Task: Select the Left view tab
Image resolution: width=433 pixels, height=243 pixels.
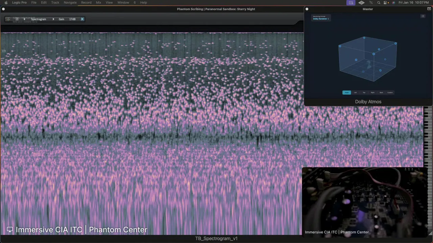Action: [x=355, y=92]
